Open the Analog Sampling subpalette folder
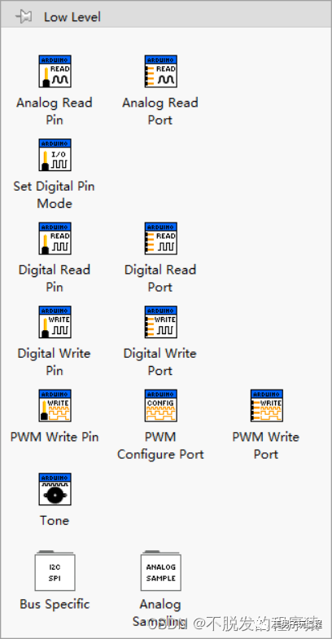The width and height of the screenshot is (332, 639). pyautogui.click(x=161, y=571)
